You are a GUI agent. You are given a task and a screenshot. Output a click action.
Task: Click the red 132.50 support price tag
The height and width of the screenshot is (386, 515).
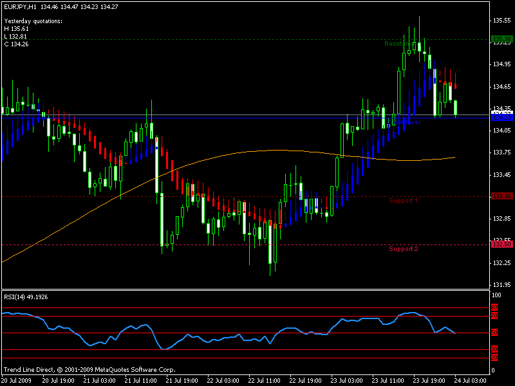click(501, 244)
